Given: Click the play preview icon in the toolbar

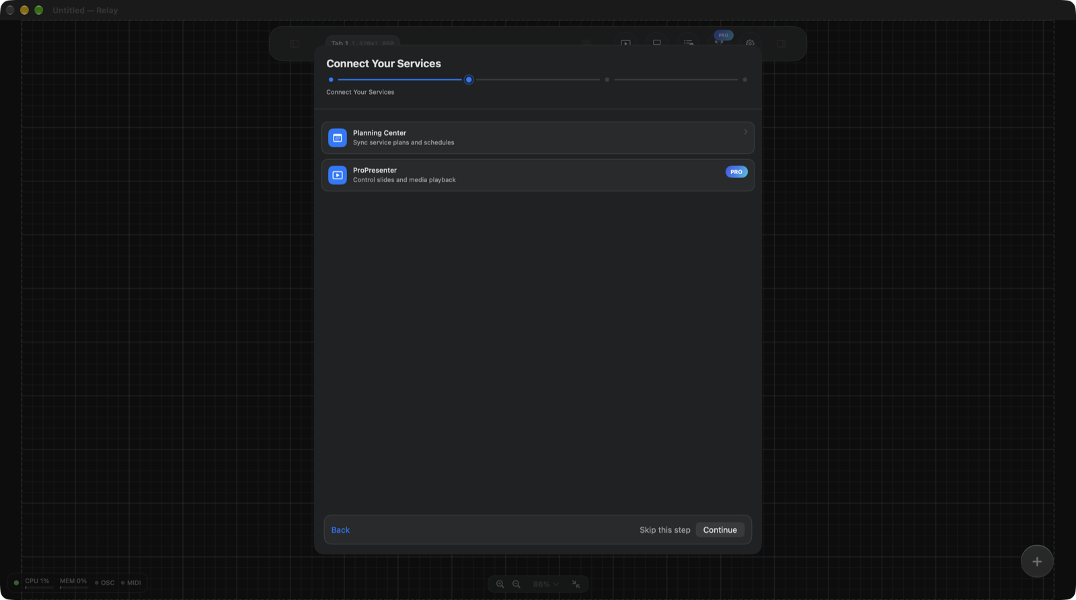Looking at the screenshot, I should pyautogui.click(x=625, y=44).
